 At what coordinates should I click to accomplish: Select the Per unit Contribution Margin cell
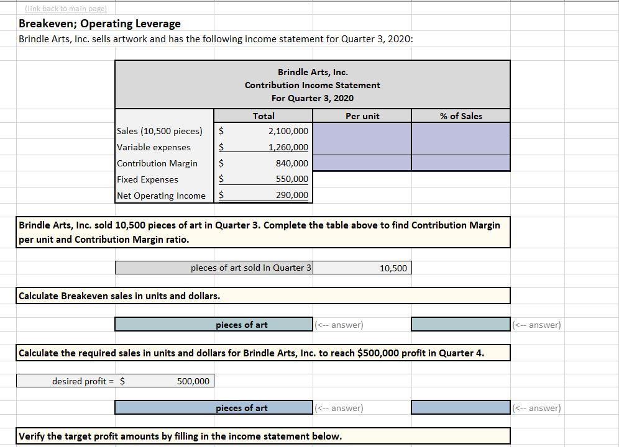[361, 163]
